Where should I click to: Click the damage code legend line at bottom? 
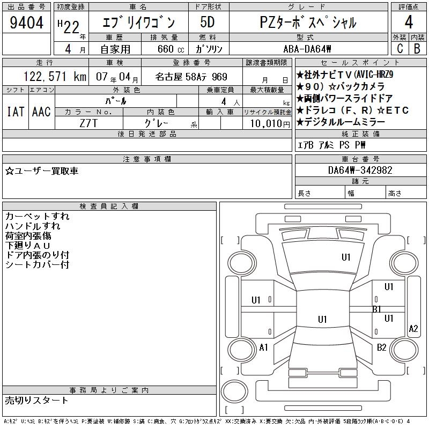pos(207,421)
